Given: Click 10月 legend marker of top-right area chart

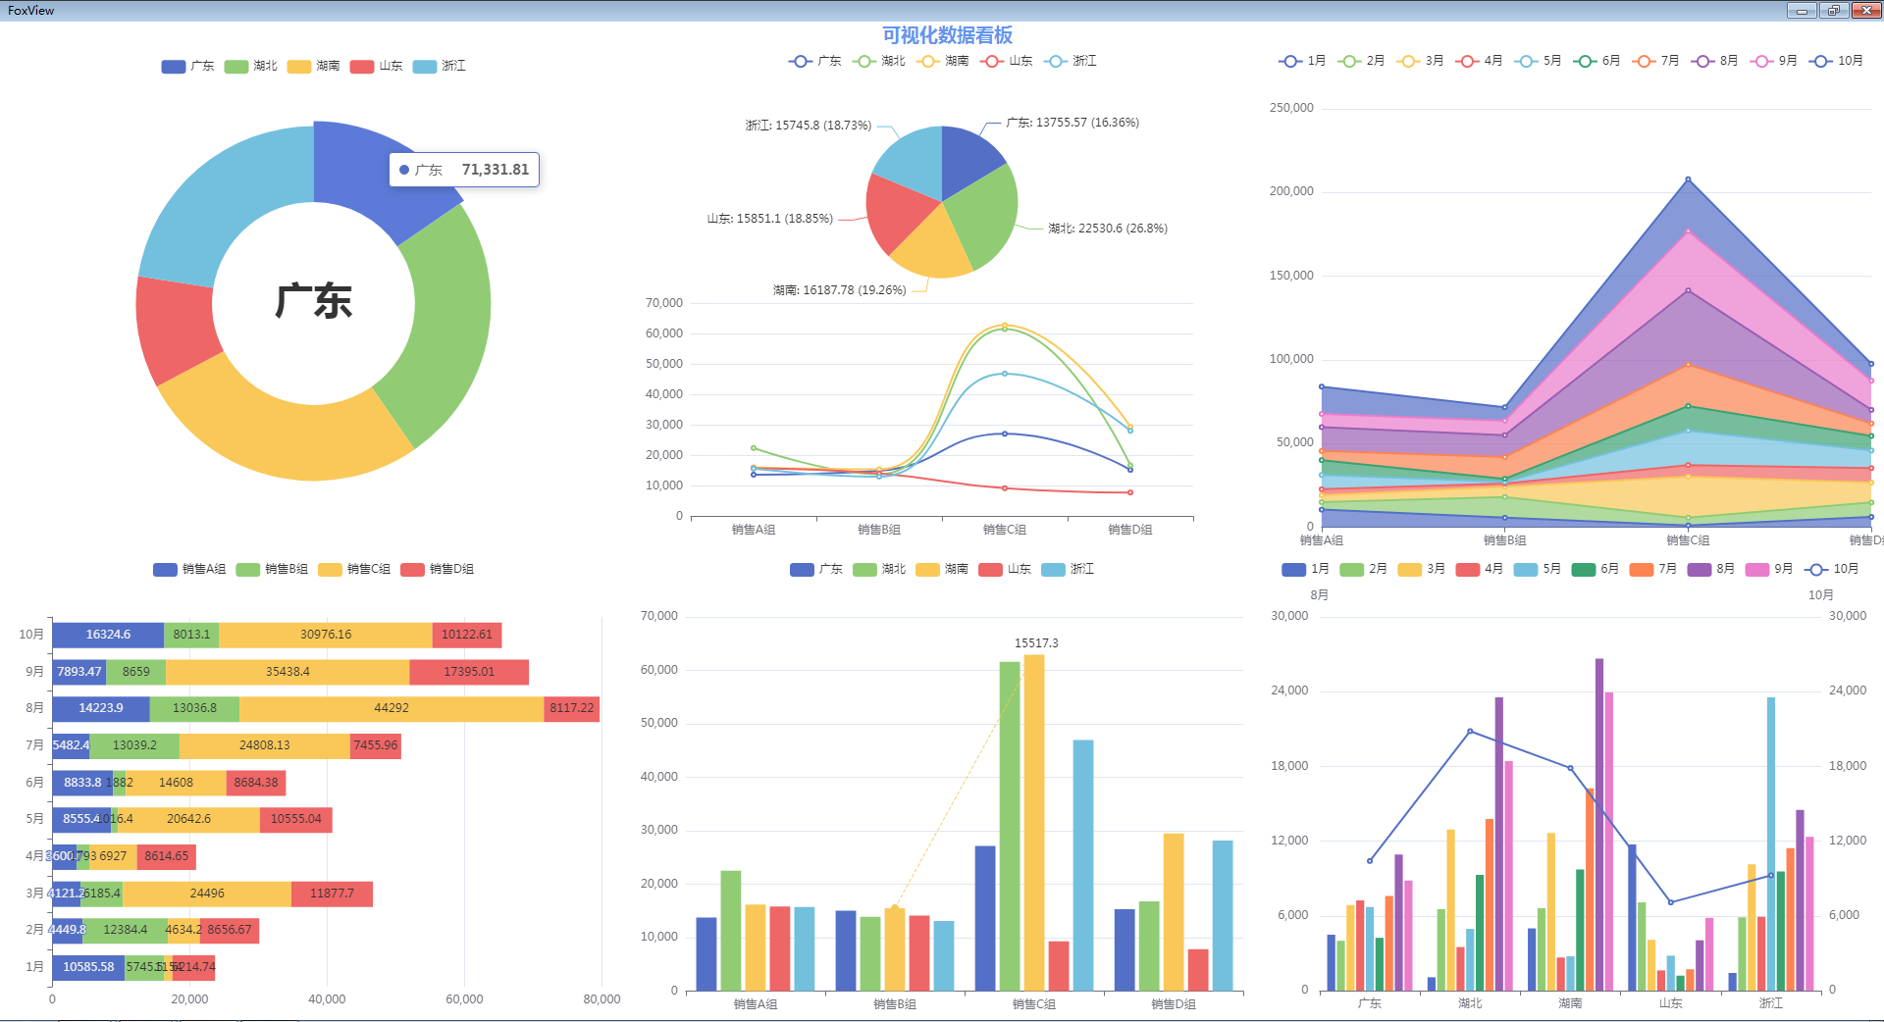Looking at the screenshot, I should pyautogui.click(x=1821, y=61).
